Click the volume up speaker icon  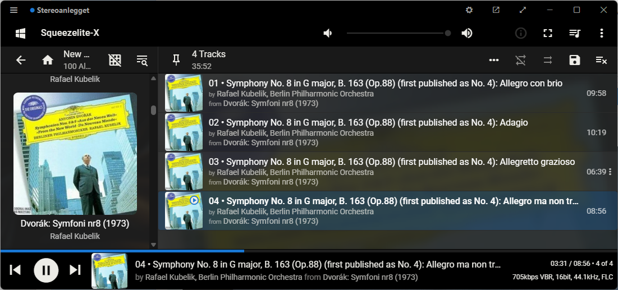pyautogui.click(x=466, y=33)
